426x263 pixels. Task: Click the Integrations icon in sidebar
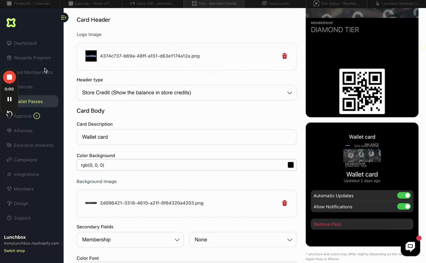pos(9,175)
